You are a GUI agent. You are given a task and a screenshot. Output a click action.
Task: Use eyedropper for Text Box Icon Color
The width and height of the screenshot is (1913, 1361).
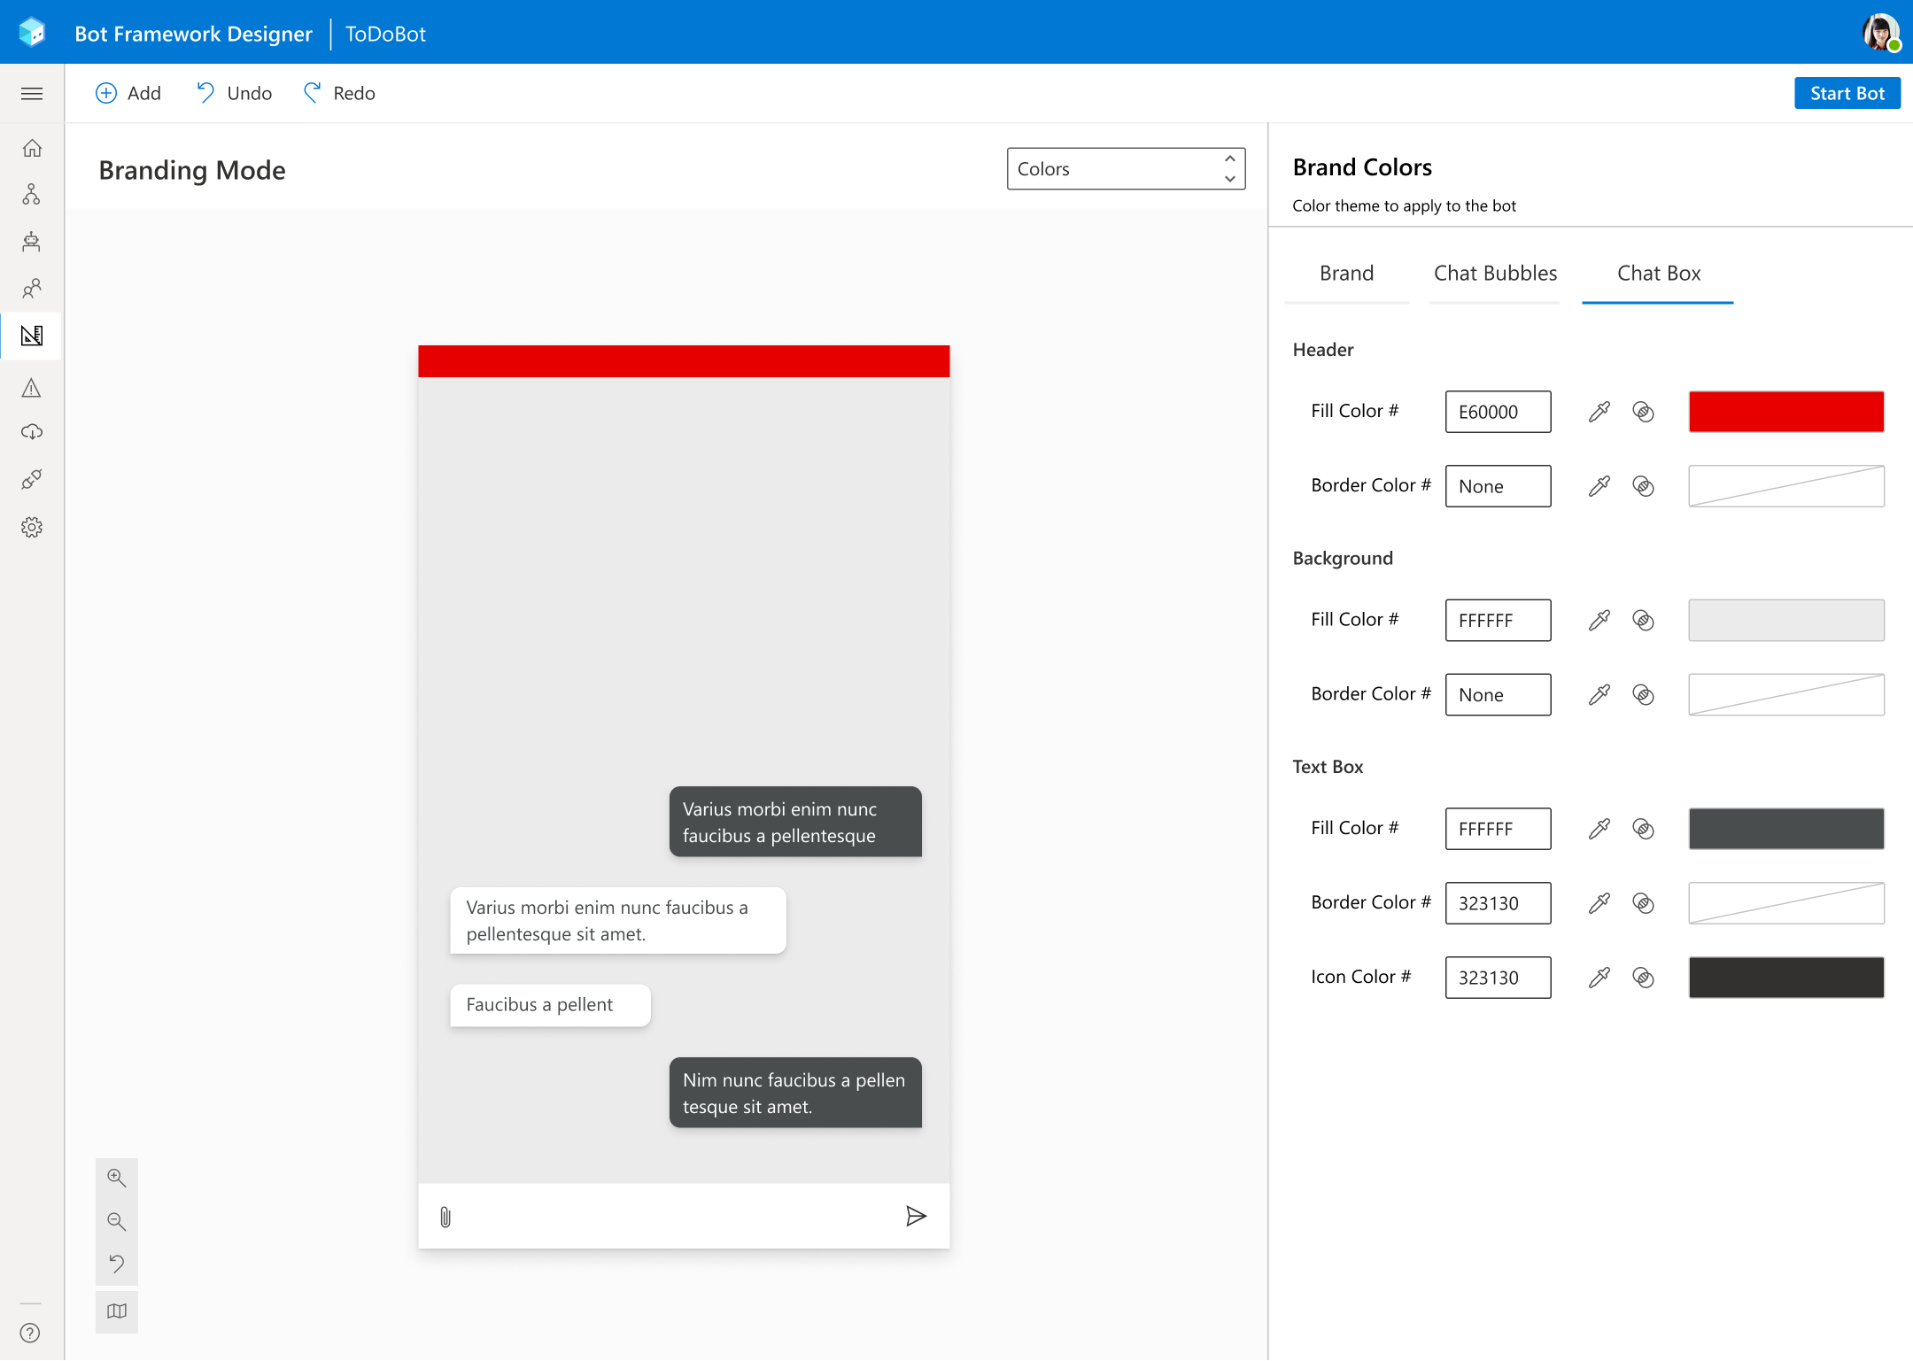point(1599,978)
